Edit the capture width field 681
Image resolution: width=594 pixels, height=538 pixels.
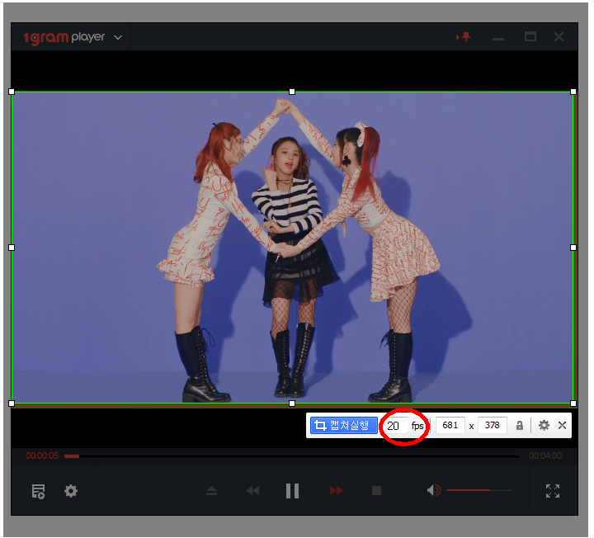click(450, 425)
